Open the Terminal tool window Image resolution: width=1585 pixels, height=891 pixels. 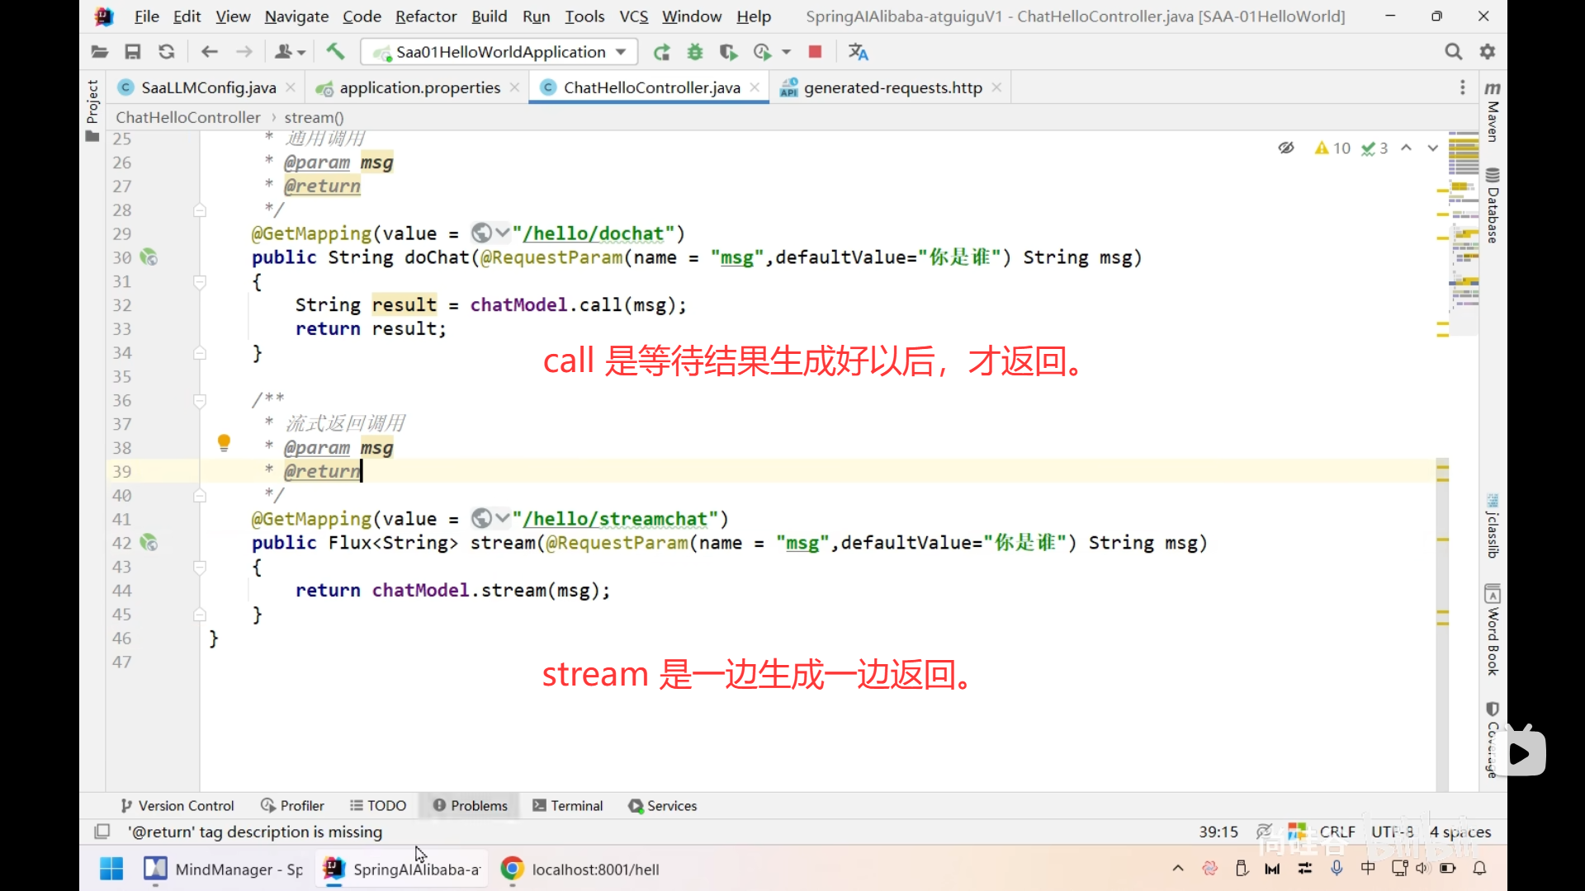568,806
